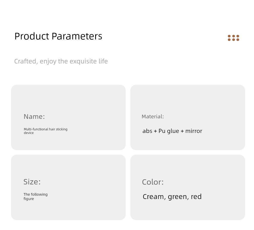Viewport: 254px width, 230px height.
Task: Click the "Crafted, enjoy the exquisite life" subtitle
Action: pyautogui.click(x=61, y=61)
